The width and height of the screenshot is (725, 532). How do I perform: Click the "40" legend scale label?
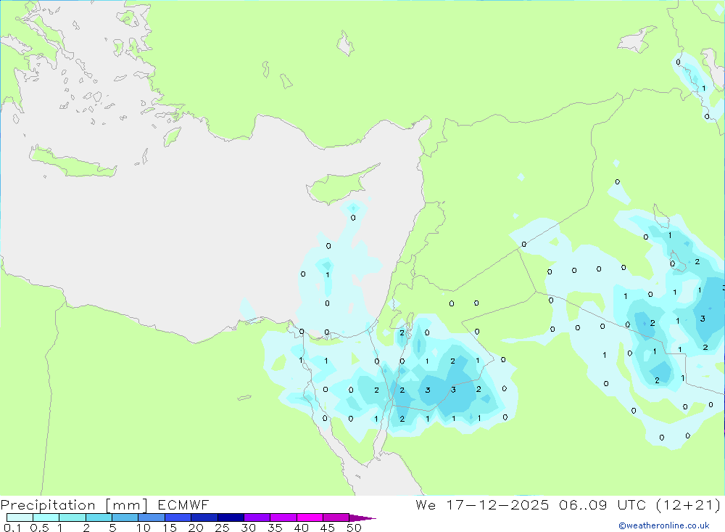pos(302,528)
